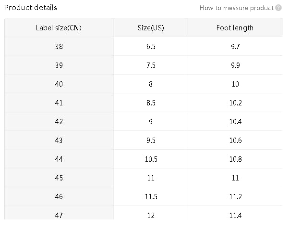289x231 pixels.
Task: Click the question mark help icon
Action: (278, 8)
